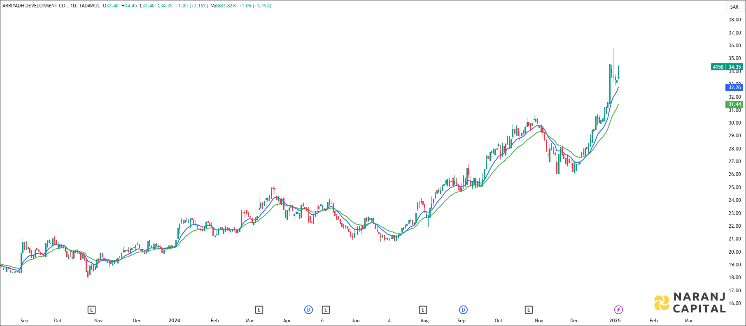Click the low value L33.40
The height and width of the screenshot is (326, 746).
147,6
